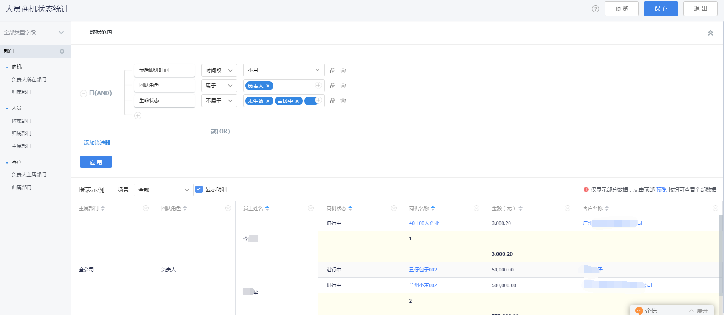
Task: Toggle lock on the 最后跟进时间 filter row
Action: click(332, 70)
